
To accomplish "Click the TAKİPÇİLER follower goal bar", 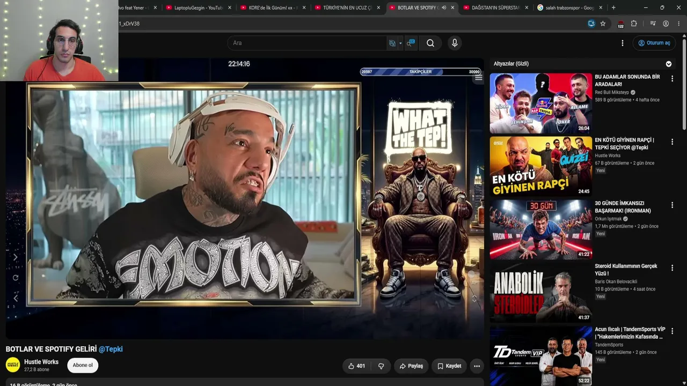I will pos(420,72).
